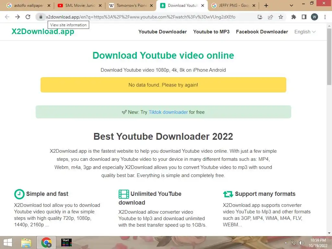Image resolution: width=332 pixels, height=249 pixels.
Task: Open the Youtube to MP3 menu link
Action: [211, 32]
